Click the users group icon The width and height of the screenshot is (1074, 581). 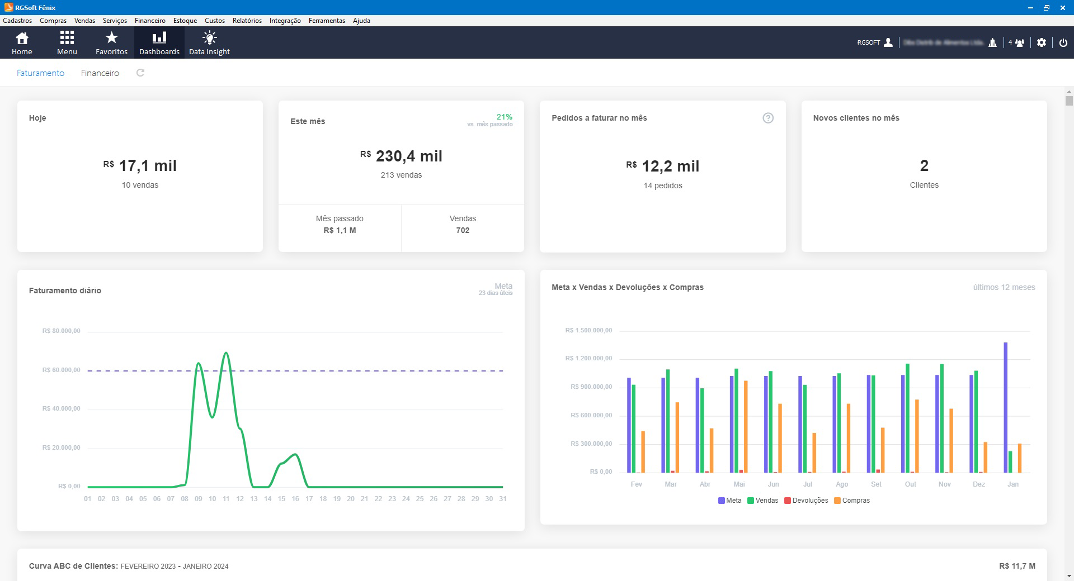(x=1020, y=42)
